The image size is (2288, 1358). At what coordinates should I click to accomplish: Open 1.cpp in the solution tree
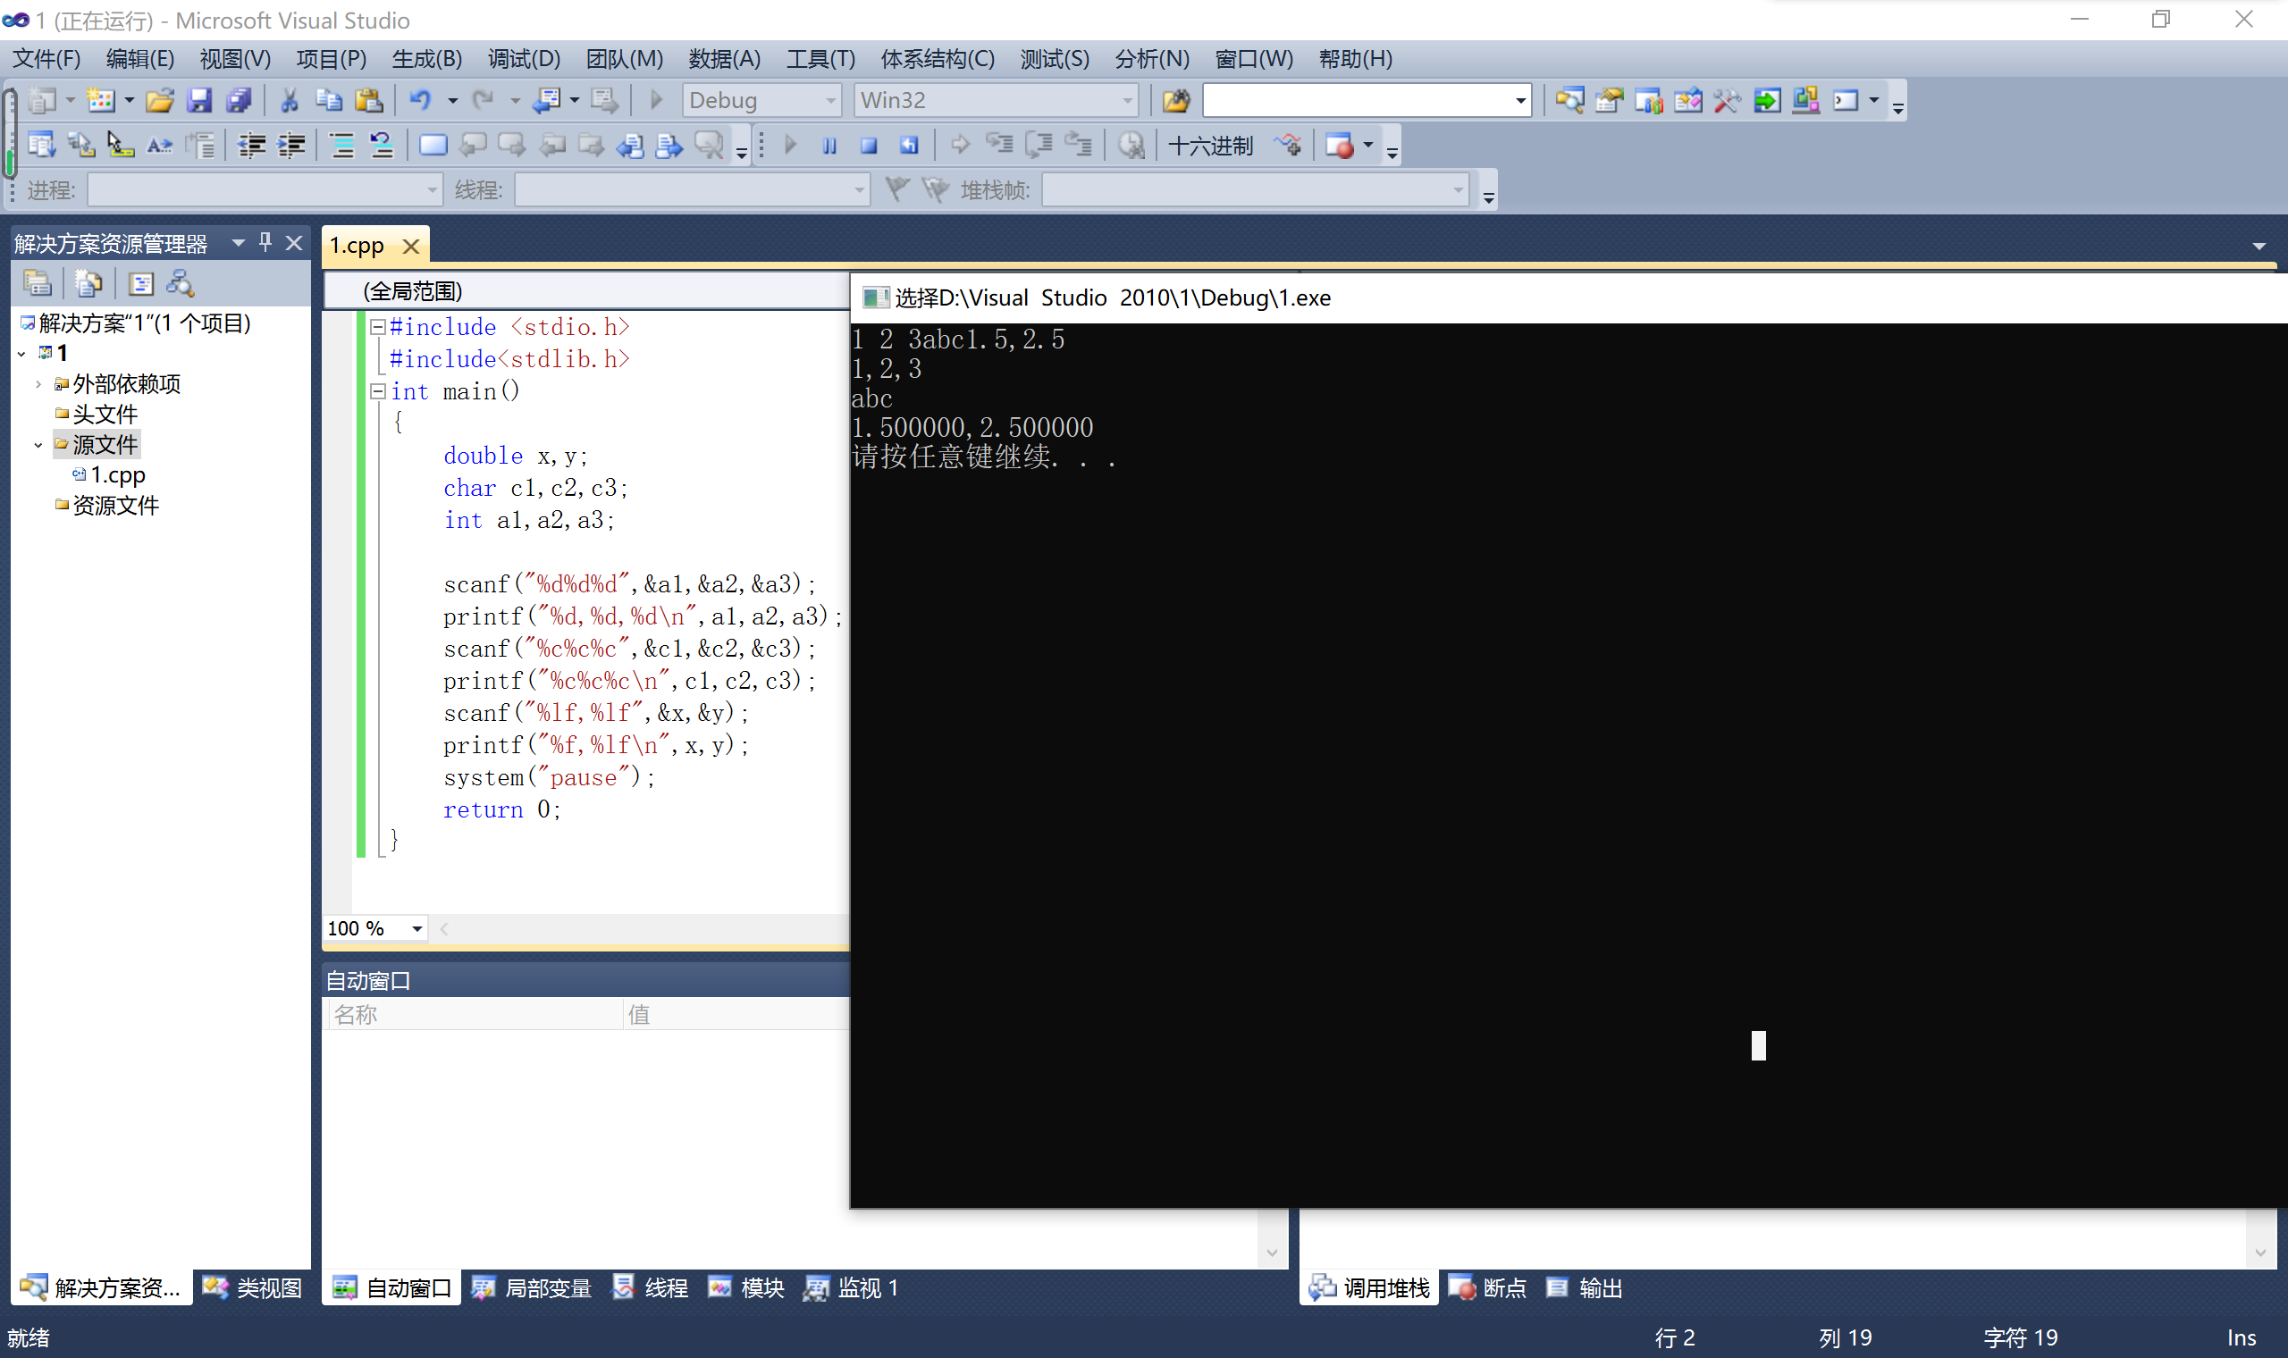pos(117,475)
